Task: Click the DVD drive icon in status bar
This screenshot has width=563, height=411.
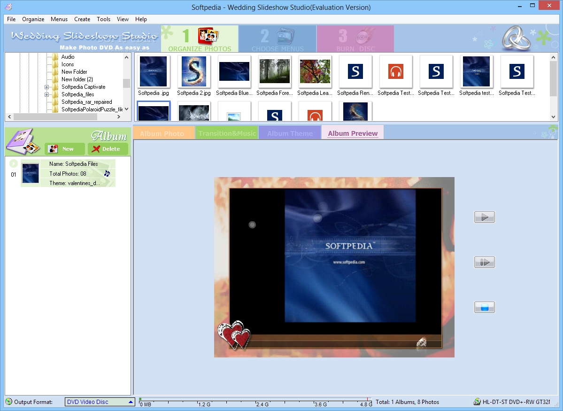Action: point(477,402)
